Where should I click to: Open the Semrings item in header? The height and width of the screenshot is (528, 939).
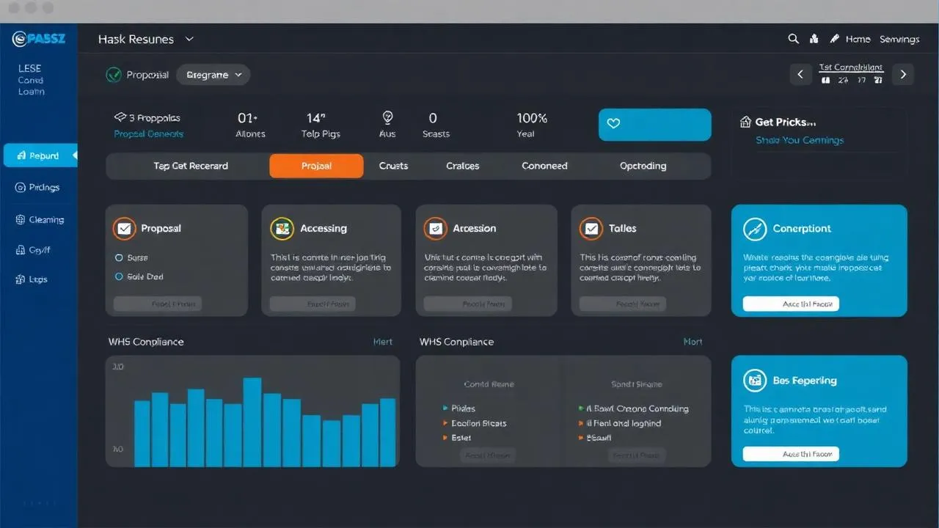(x=899, y=39)
